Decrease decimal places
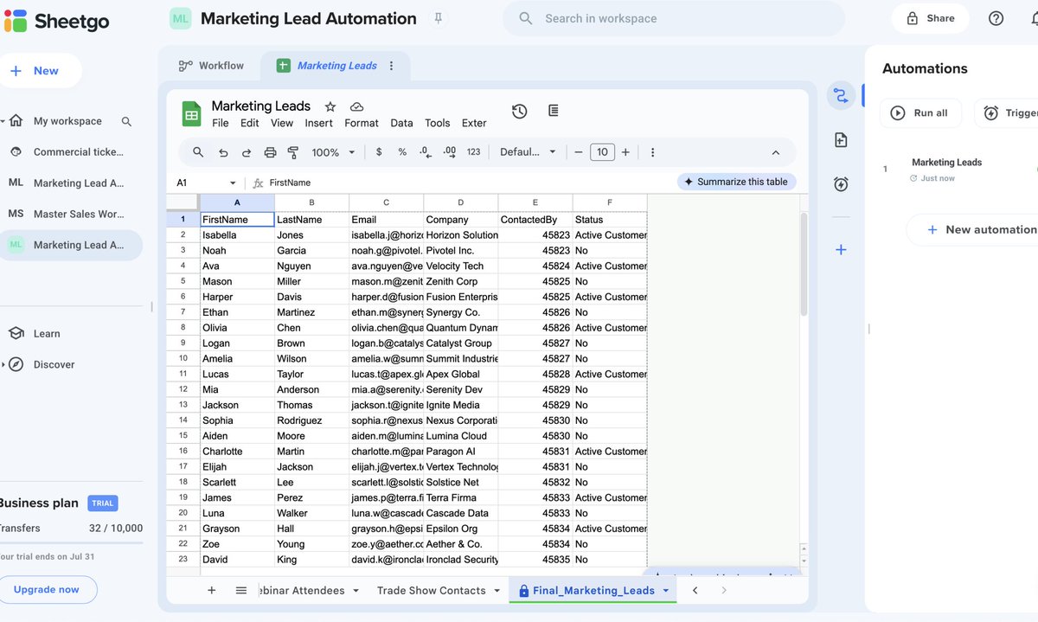Screen dimensions: 1038x622 coord(425,152)
